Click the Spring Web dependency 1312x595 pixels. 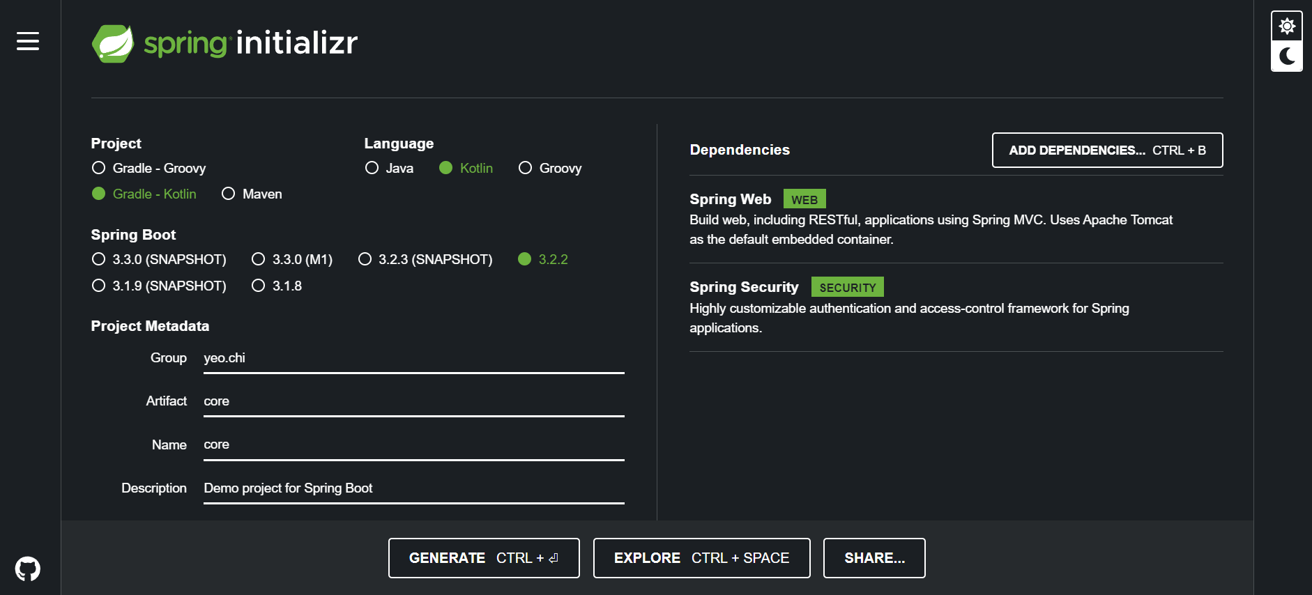pos(956,219)
